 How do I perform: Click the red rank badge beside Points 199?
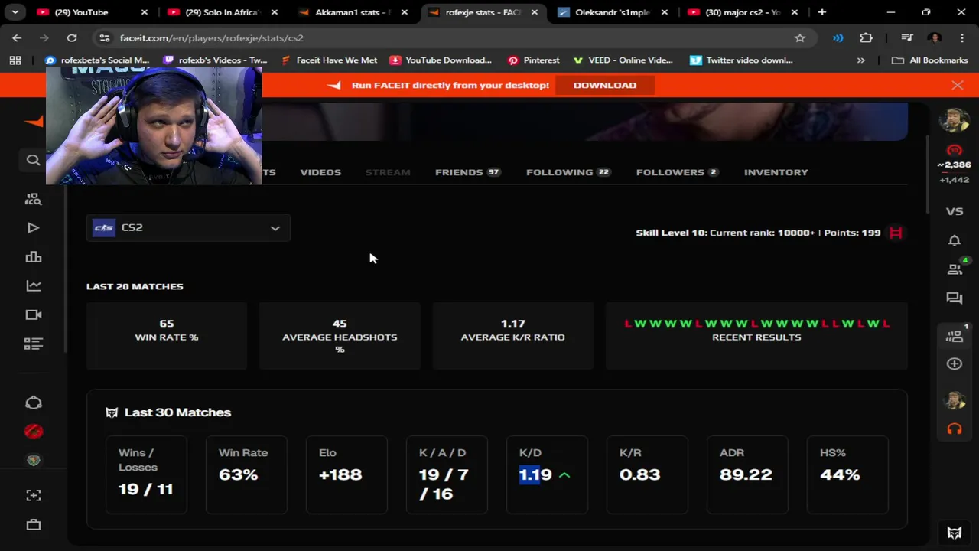(x=896, y=233)
